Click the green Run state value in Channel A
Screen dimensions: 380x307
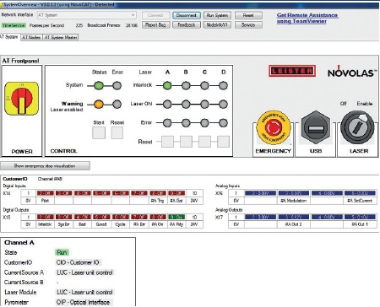click(62, 252)
